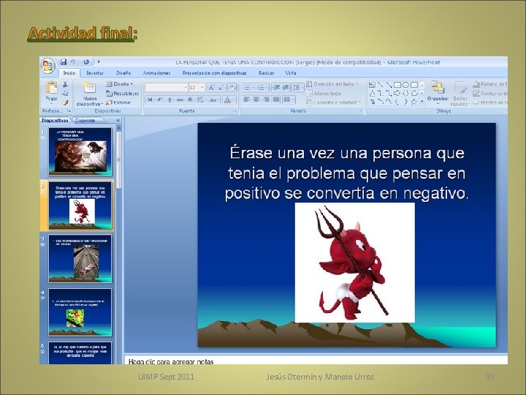The height and width of the screenshot is (395, 526).
Task: Open the Revisar ribbon tab
Action: pyautogui.click(x=266, y=73)
